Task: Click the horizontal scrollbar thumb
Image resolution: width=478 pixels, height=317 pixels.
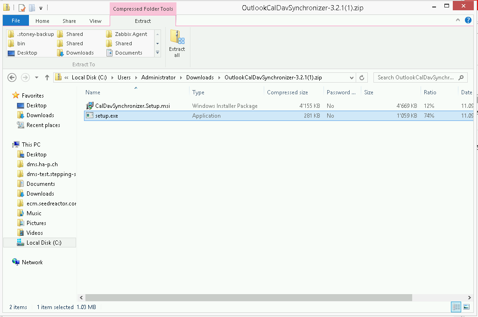Action: coord(248,297)
